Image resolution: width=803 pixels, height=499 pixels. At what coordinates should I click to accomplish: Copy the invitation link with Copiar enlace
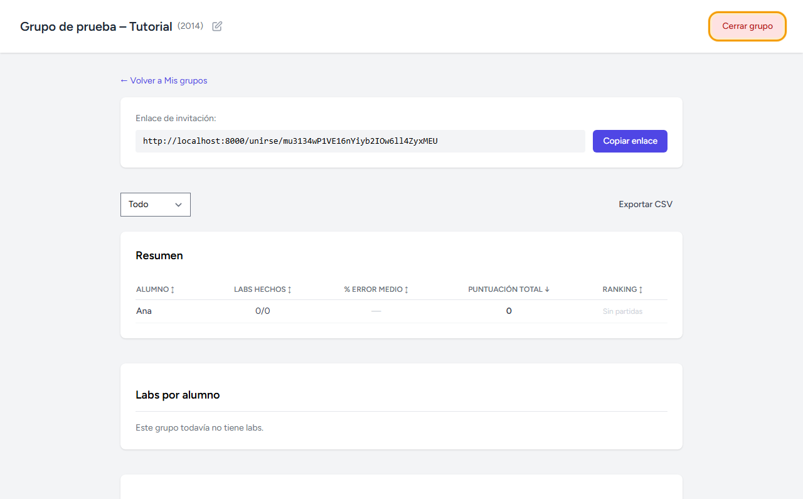click(x=630, y=141)
